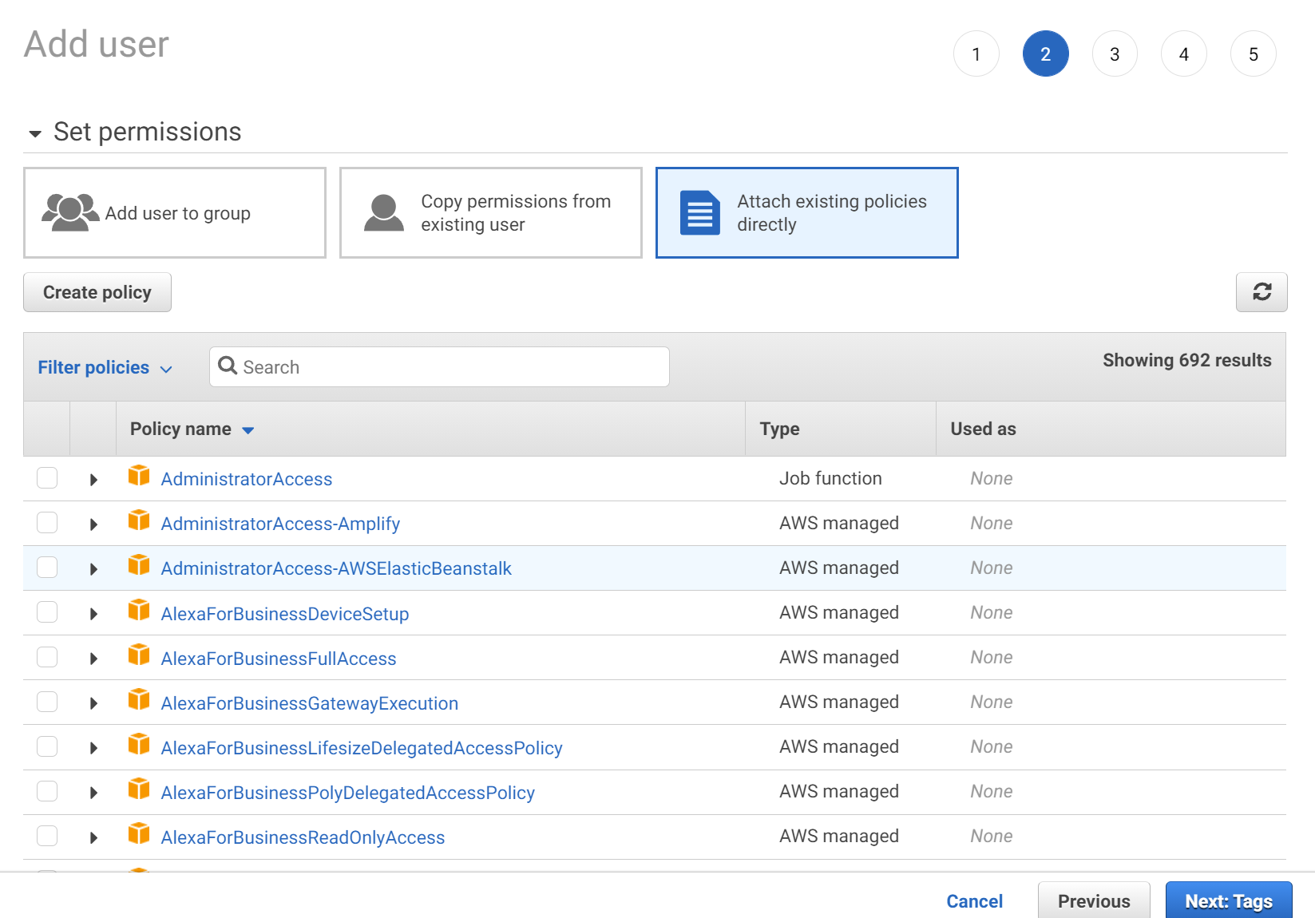Select the AdministratorAccess-AWSElasticBeanstalk checkbox
The width and height of the screenshot is (1315, 918).
click(47, 568)
